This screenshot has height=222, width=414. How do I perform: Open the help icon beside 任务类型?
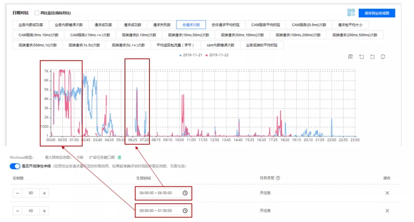point(278,178)
